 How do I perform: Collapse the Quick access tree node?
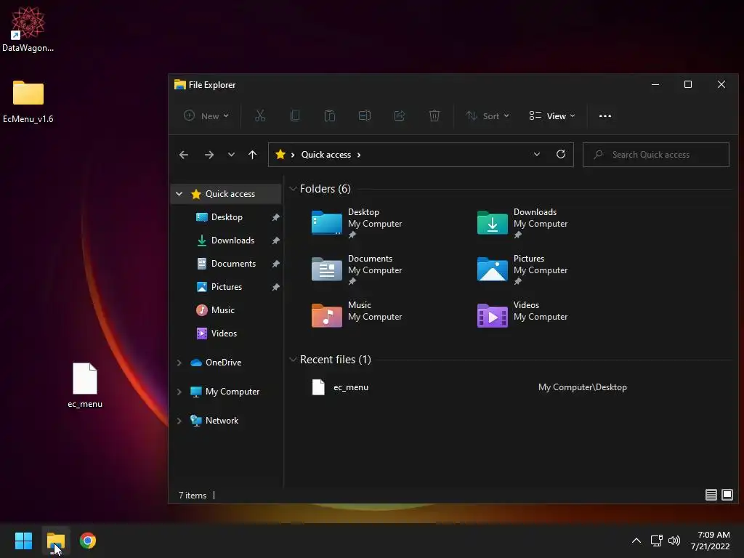pos(179,194)
